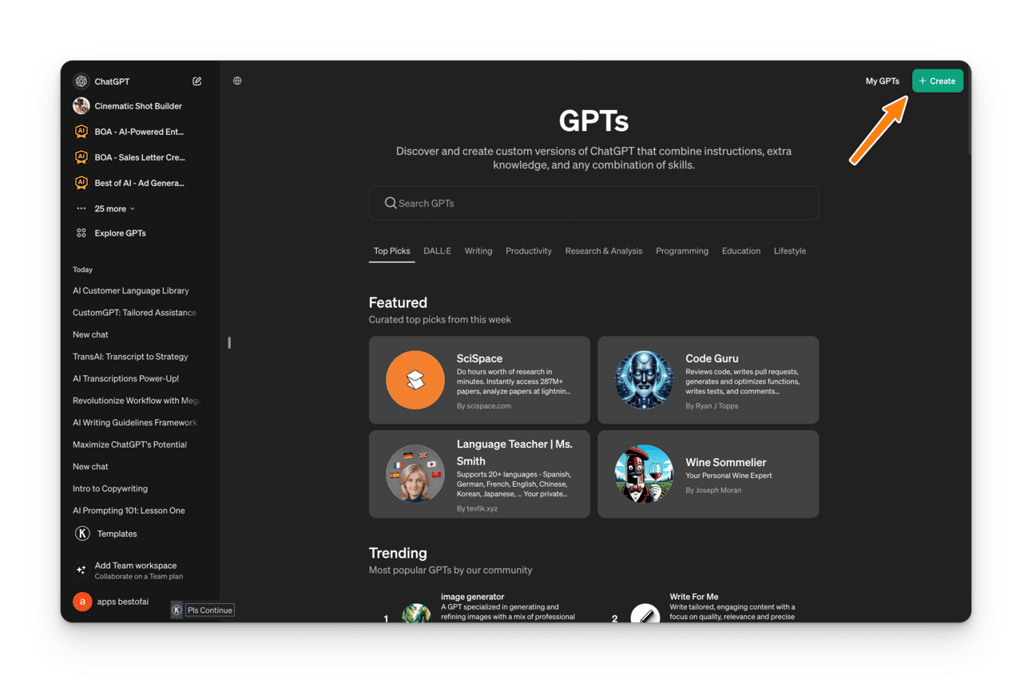The width and height of the screenshot is (1032, 683).
Task: Open the Wine Sommelier featured GPT card
Action: [709, 474]
